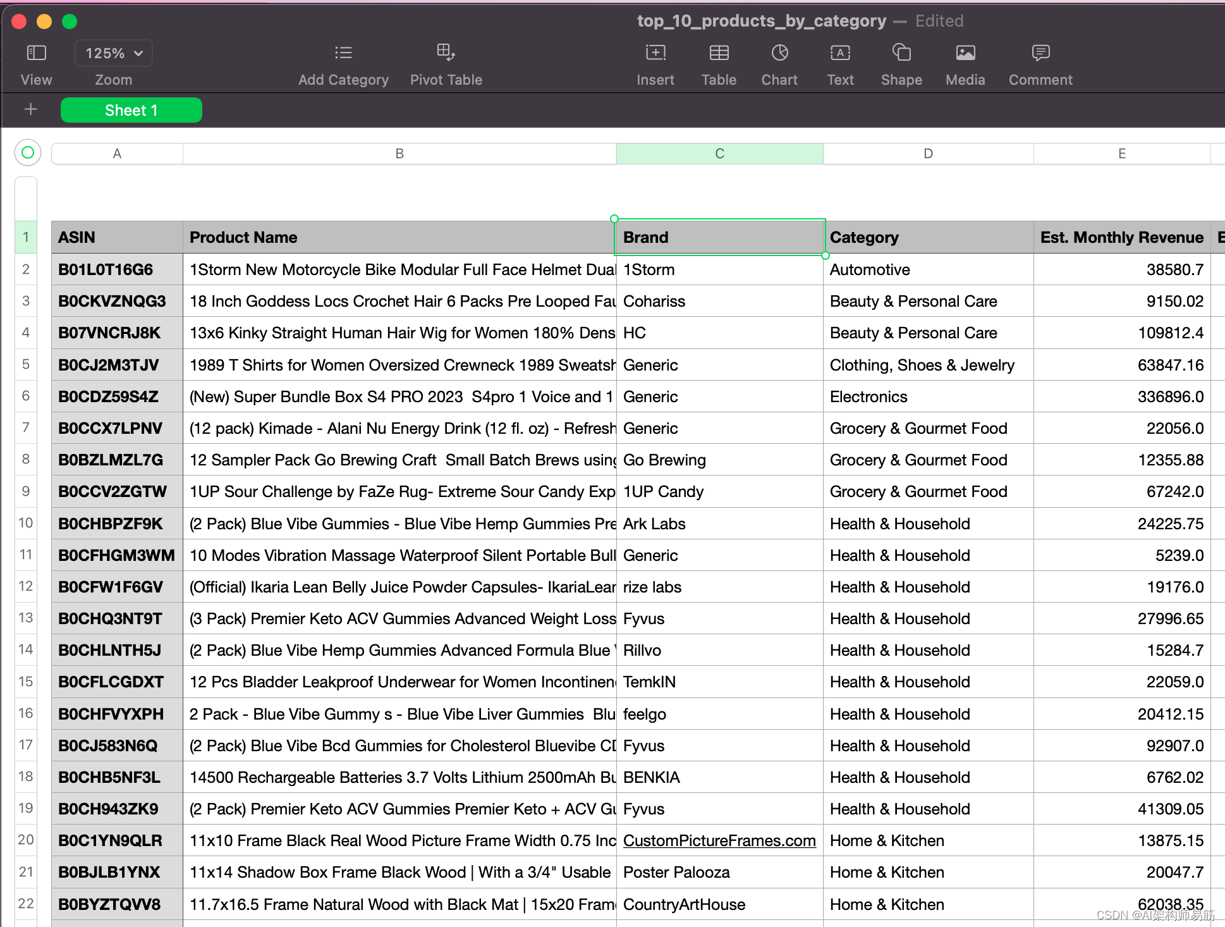The height and width of the screenshot is (927, 1225).
Task: Open the View sidebar menu icon
Action: tap(36, 52)
